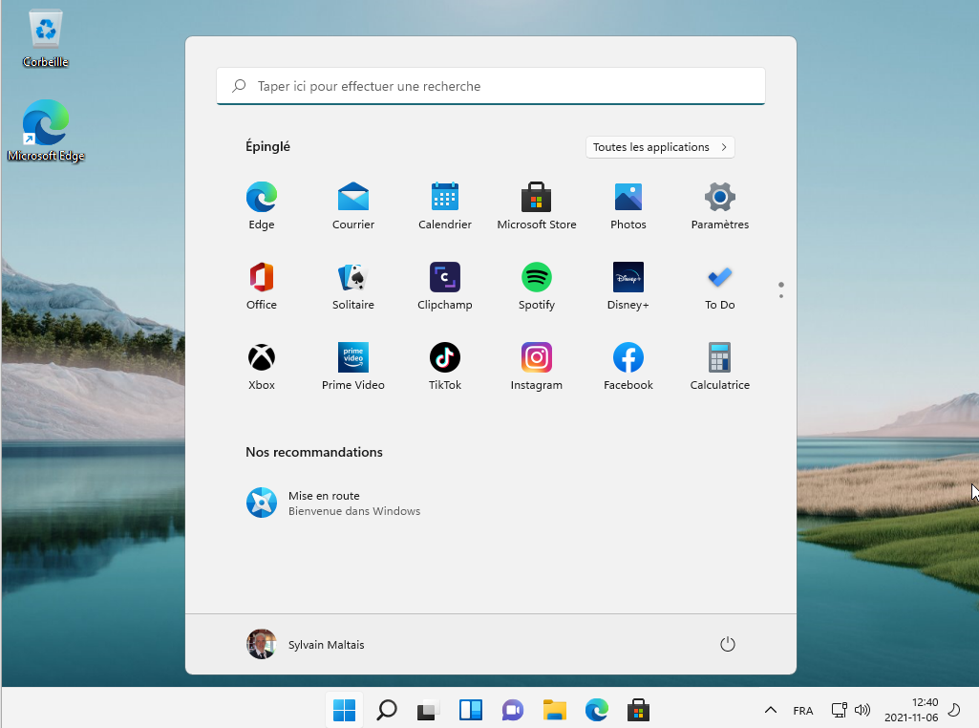Go to next page of pinned apps
Viewport: 979px width, 728px height.
(x=781, y=296)
